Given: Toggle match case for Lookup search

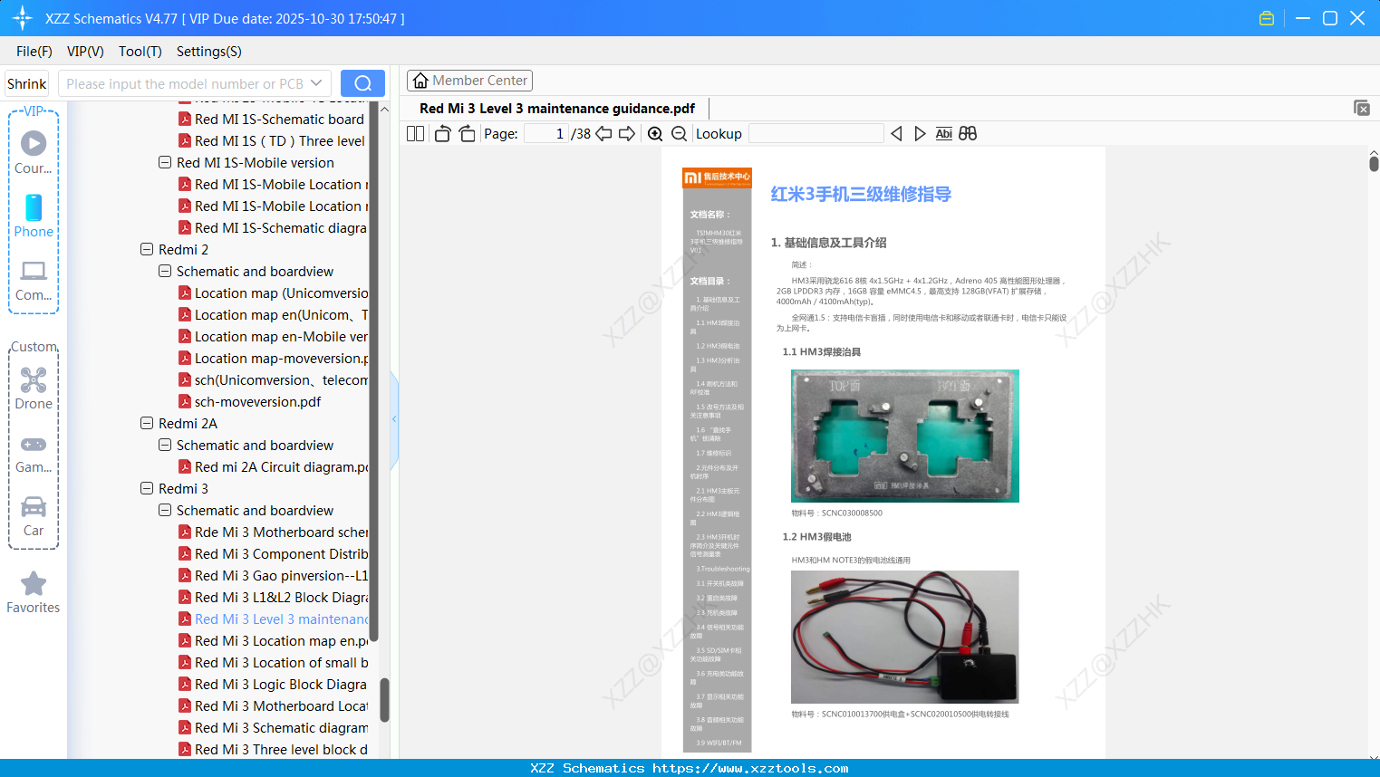Looking at the screenshot, I should pos(944,133).
